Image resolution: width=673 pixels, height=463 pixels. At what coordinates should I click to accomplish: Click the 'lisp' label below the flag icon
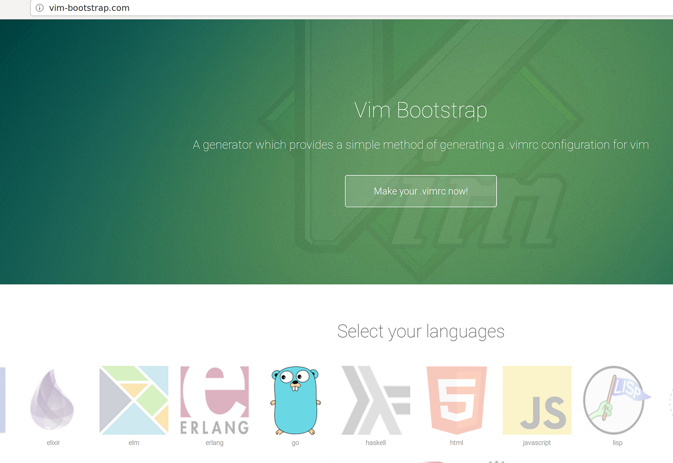[617, 442]
